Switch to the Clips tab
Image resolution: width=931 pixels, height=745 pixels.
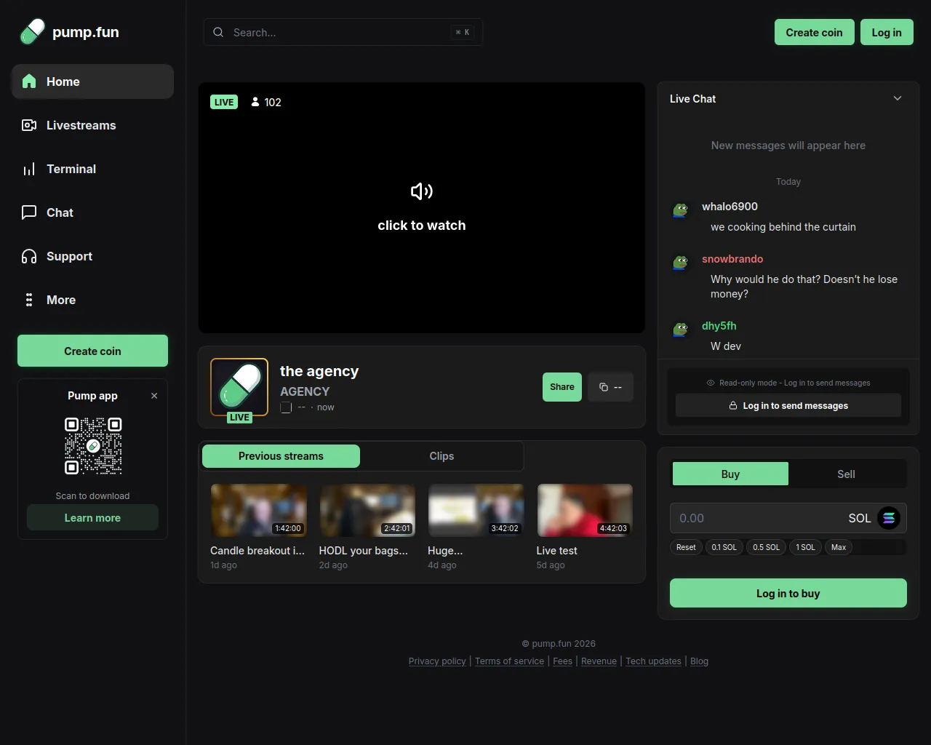coord(441,456)
